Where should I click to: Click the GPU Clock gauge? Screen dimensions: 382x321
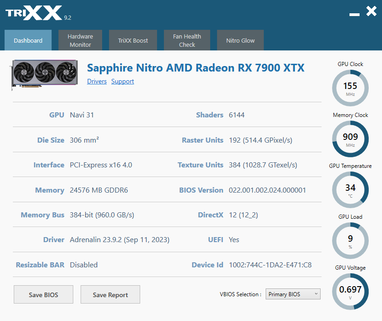350,88
